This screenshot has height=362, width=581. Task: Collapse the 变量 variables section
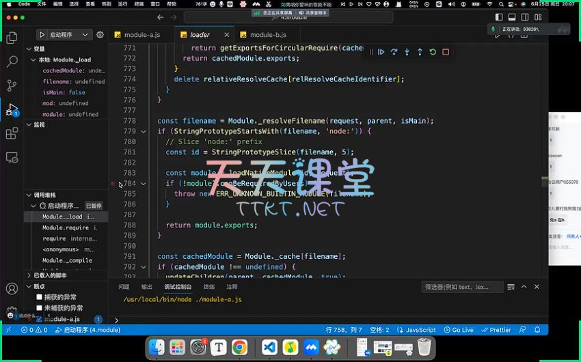29,49
